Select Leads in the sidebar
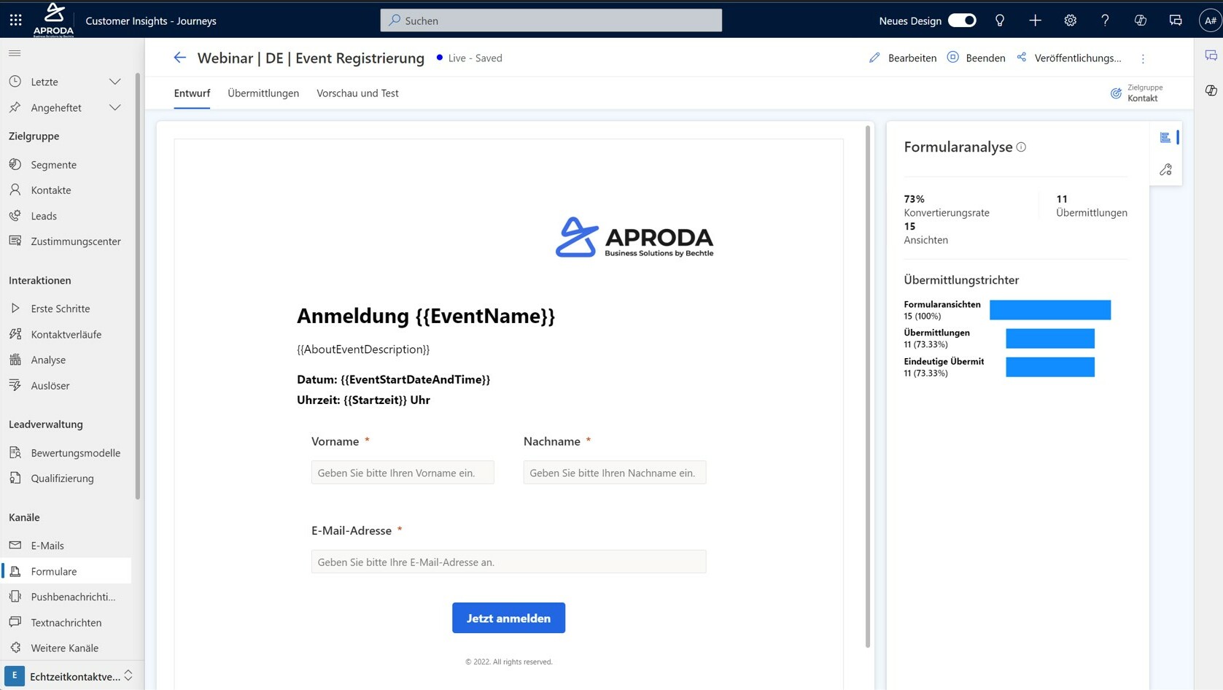1223x690 pixels. click(x=44, y=215)
